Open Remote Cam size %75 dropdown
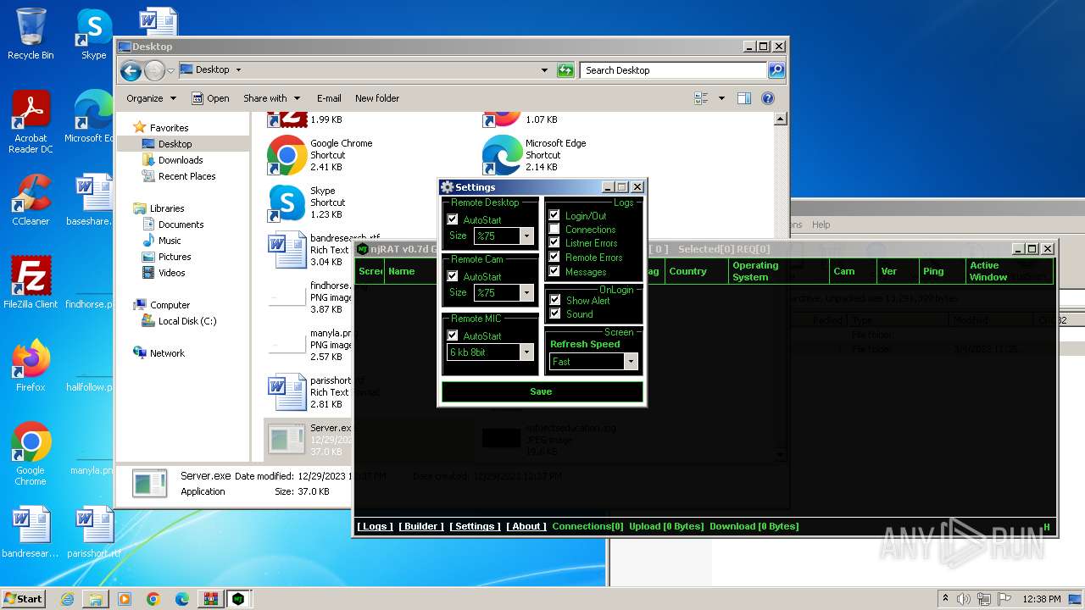Viewport: 1085px width, 610px height. tap(526, 293)
